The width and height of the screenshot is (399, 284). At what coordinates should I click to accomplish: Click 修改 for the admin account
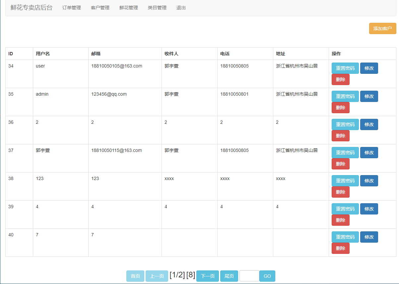pos(369,96)
